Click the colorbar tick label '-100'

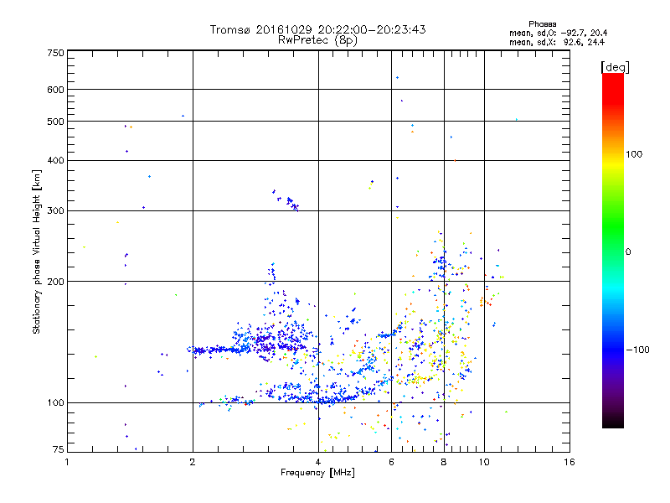[x=638, y=350]
